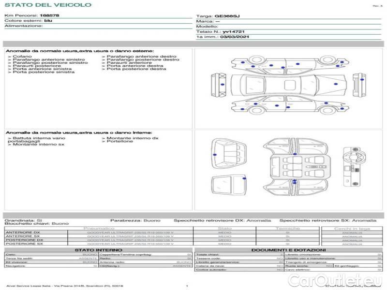Click 'Porta posteriore sinistra' entry
The height and width of the screenshot is (290, 387).
point(41,72)
